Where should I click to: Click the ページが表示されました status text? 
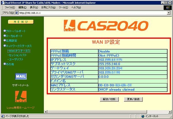[x=17, y=116]
